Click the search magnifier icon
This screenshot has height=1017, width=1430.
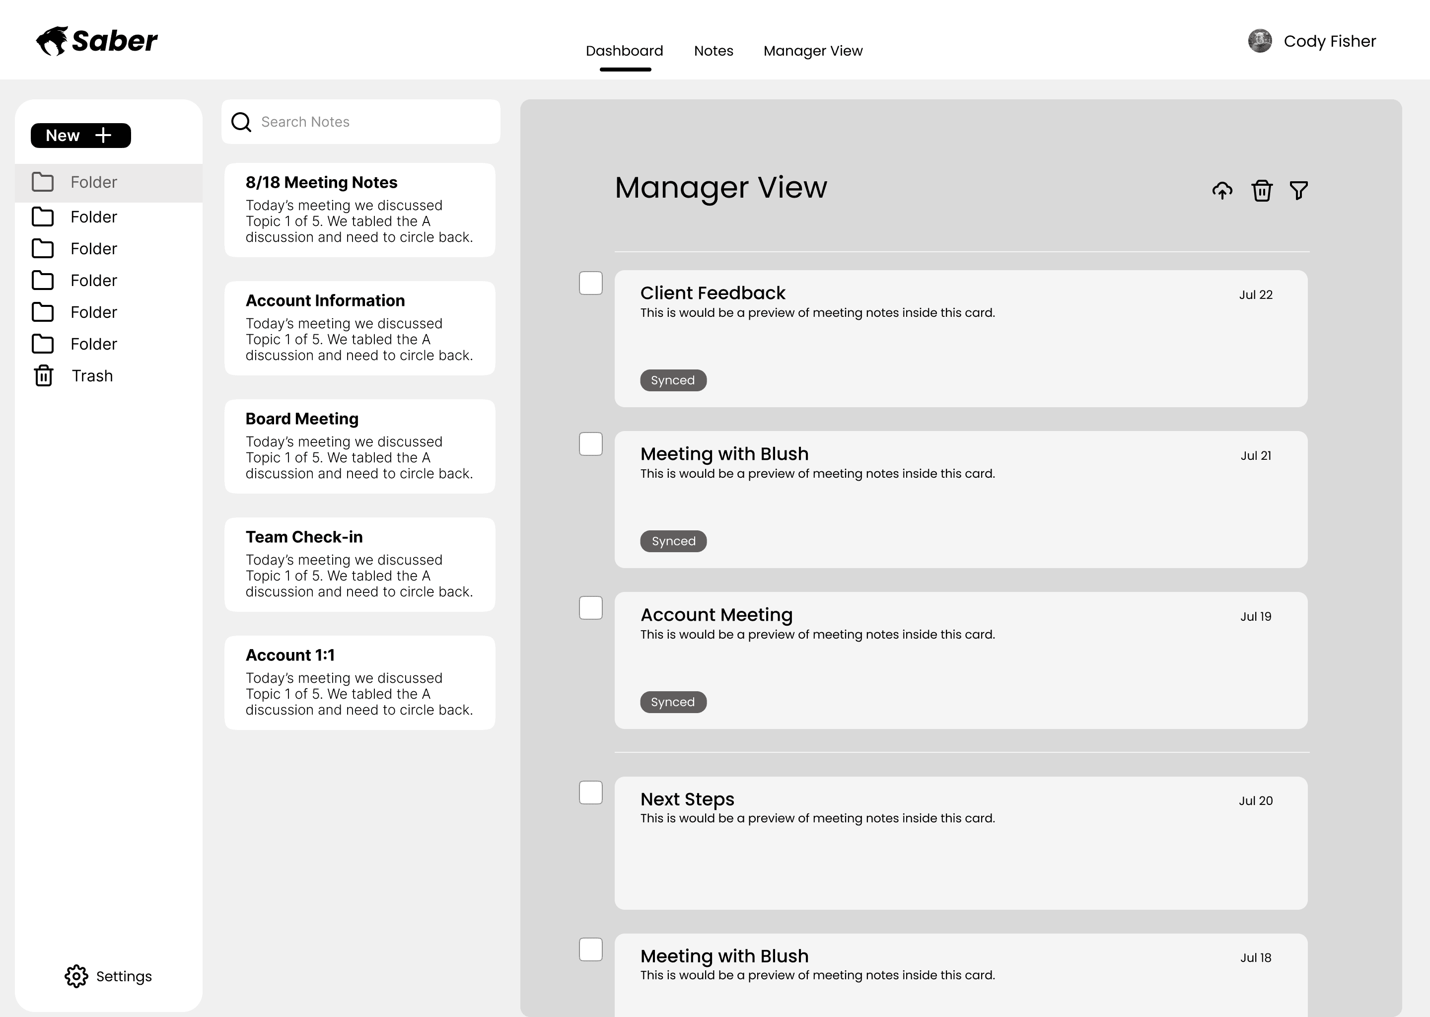(x=241, y=122)
